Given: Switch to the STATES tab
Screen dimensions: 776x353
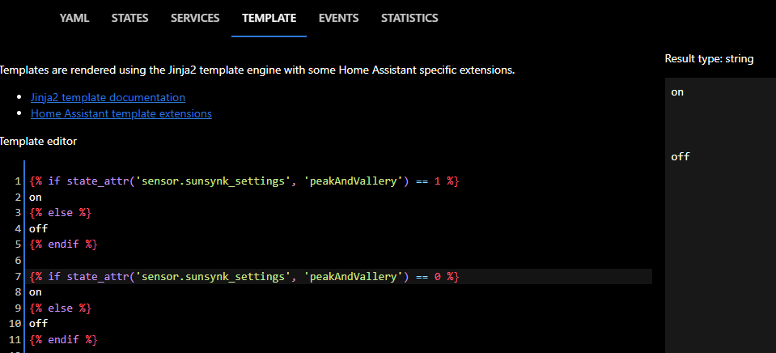Looking at the screenshot, I should 129,19.
